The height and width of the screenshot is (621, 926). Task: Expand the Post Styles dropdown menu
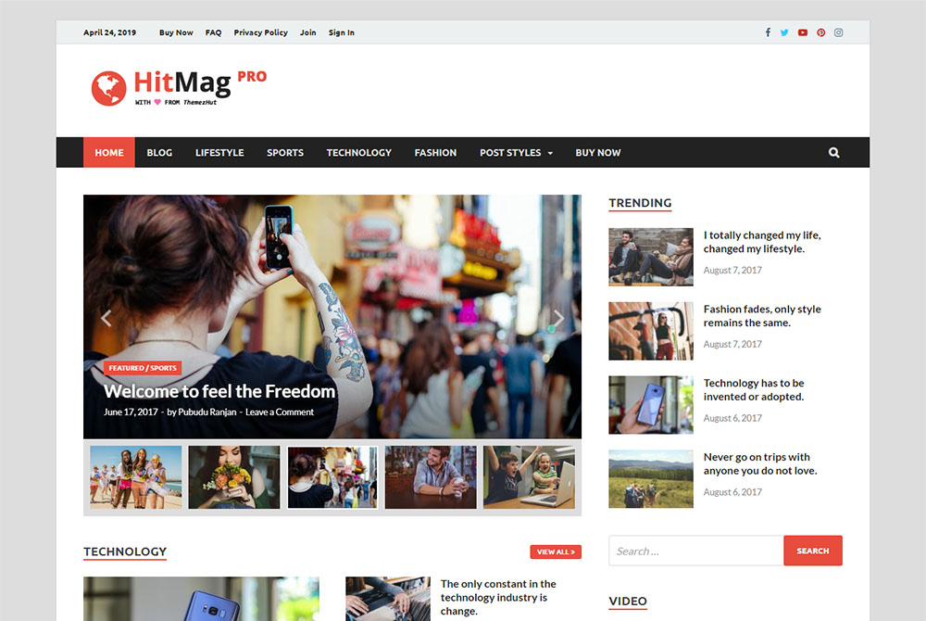point(516,153)
